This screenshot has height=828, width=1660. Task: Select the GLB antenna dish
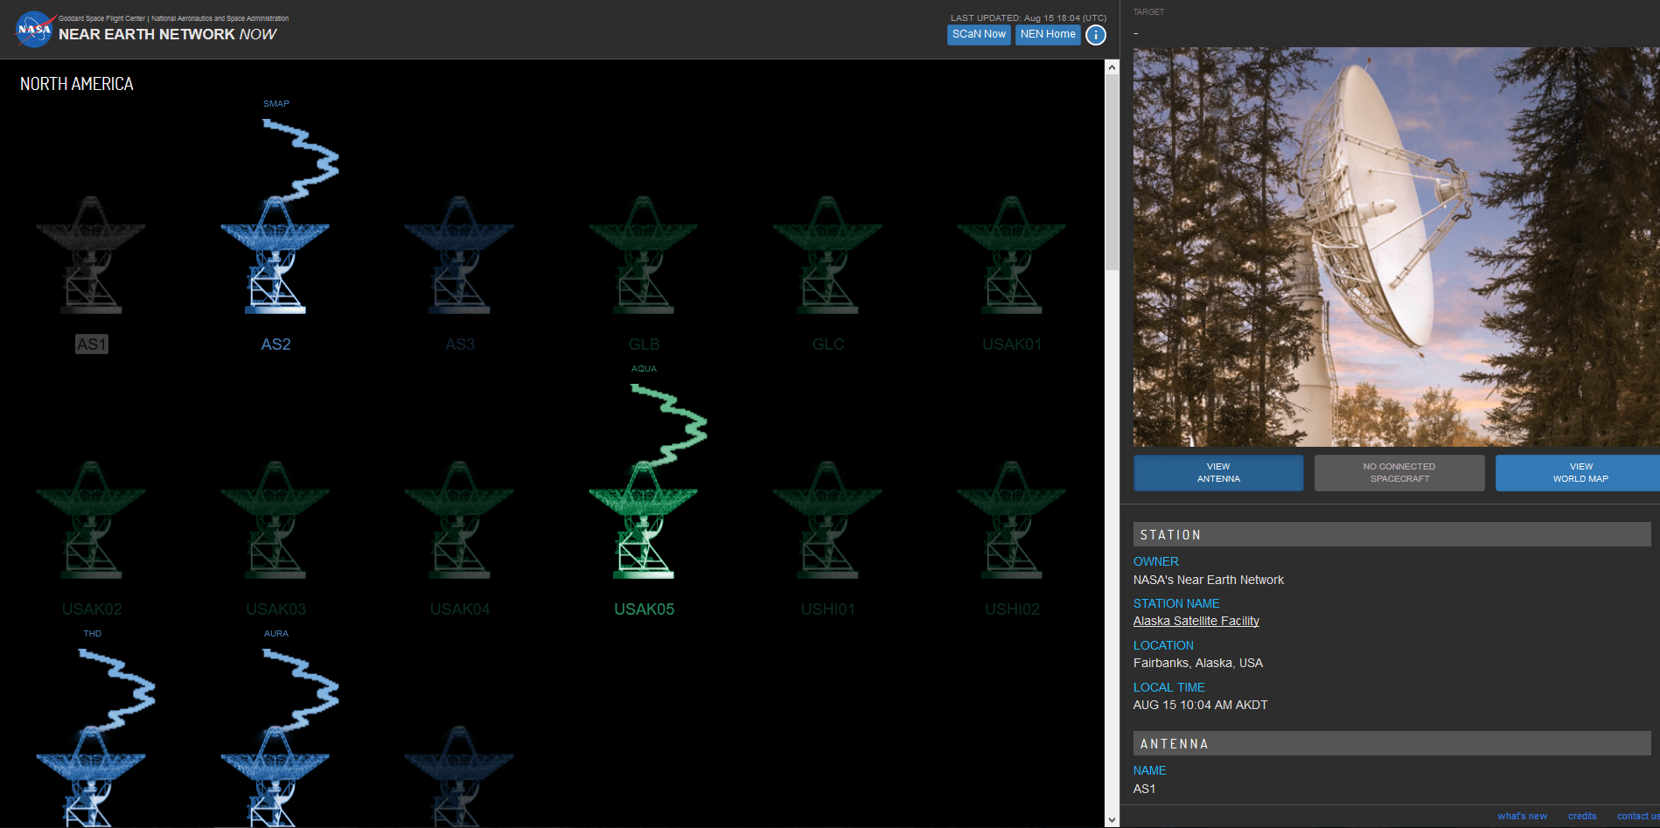[644, 254]
